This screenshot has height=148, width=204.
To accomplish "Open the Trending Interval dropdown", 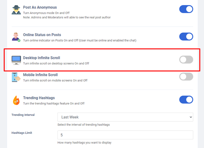I will [125, 117].
